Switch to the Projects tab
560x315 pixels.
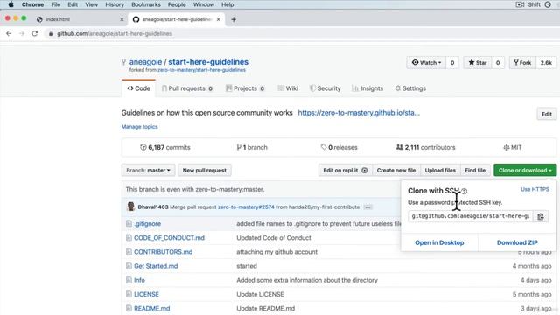click(245, 88)
